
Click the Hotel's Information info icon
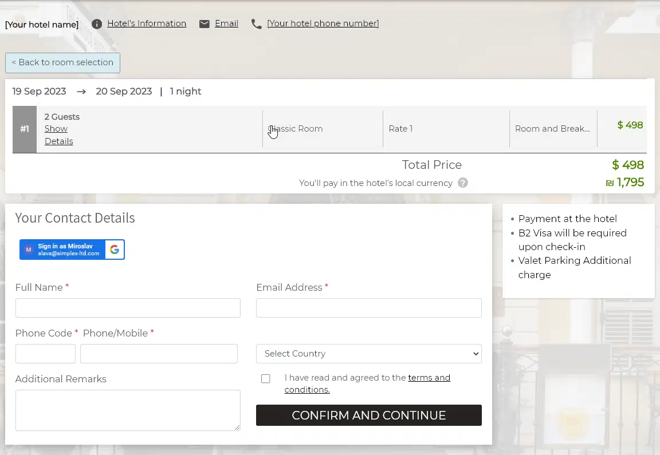coord(97,24)
